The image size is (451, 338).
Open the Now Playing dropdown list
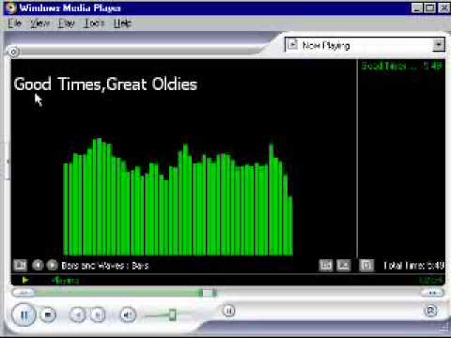(365, 45)
